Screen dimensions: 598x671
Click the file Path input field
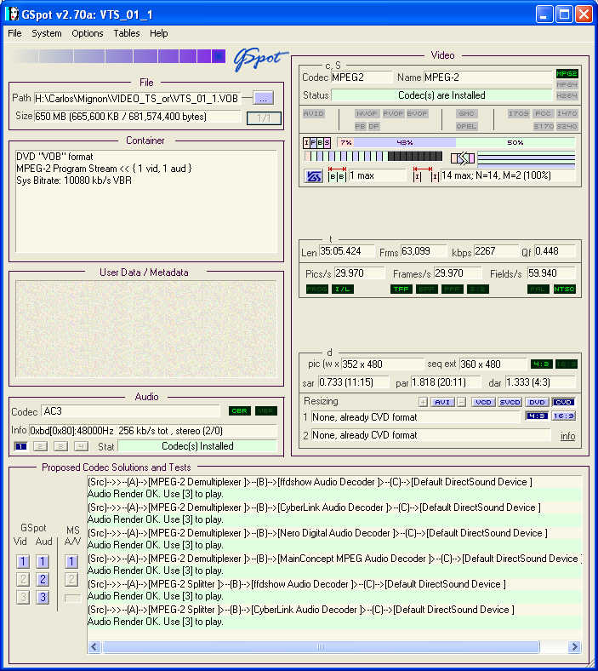pos(138,99)
